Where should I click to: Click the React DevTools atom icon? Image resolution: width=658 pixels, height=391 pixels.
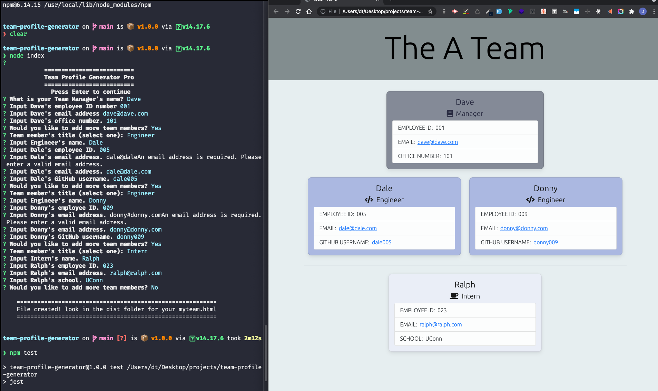click(599, 11)
